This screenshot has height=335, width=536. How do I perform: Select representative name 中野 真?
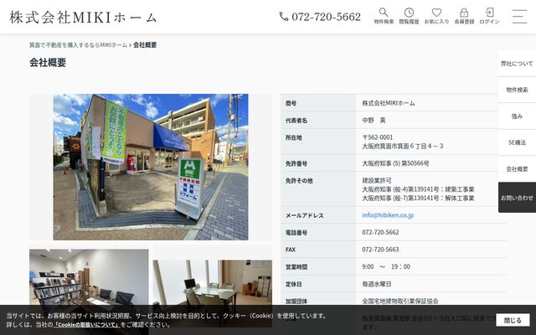(374, 121)
